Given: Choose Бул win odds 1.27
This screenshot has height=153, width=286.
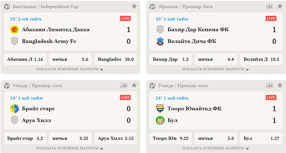Looking at the screenshot, I should (x=261, y=138).
